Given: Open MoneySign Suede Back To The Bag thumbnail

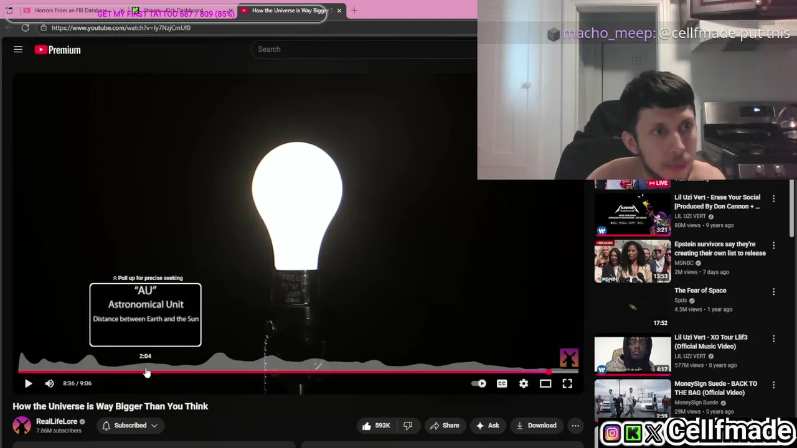Looking at the screenshot, I should pos(632,400).
